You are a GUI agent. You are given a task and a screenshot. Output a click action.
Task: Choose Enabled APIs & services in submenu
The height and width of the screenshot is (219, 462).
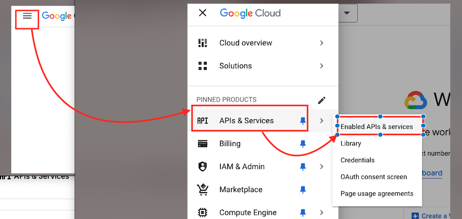click(x=377, y=127)
